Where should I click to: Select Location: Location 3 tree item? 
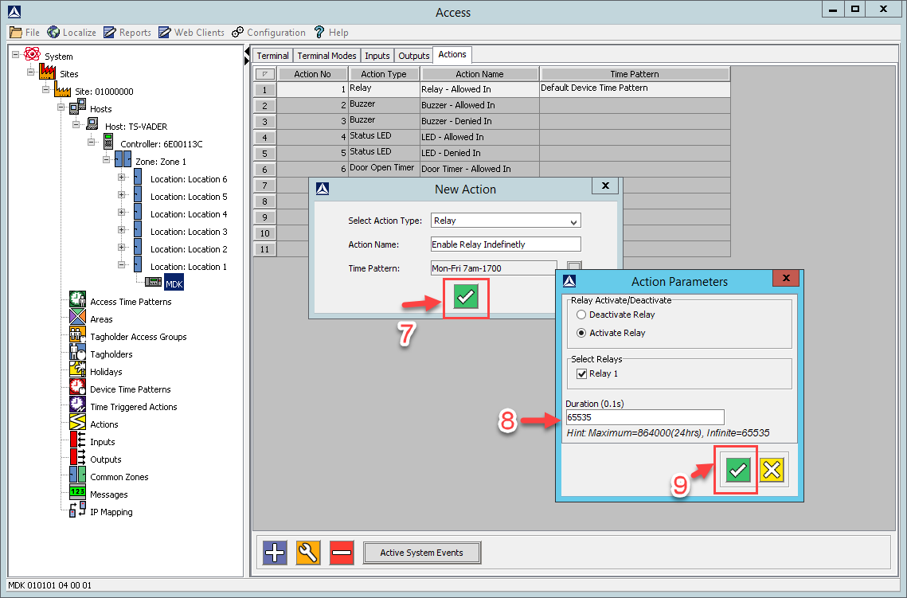[189, 232]
